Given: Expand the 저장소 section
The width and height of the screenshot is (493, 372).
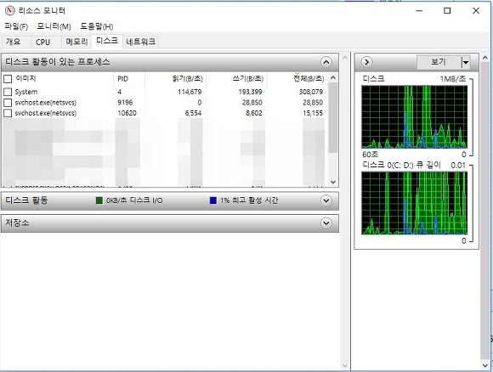Looking at the screenshot, I should [x=326, y=223].
